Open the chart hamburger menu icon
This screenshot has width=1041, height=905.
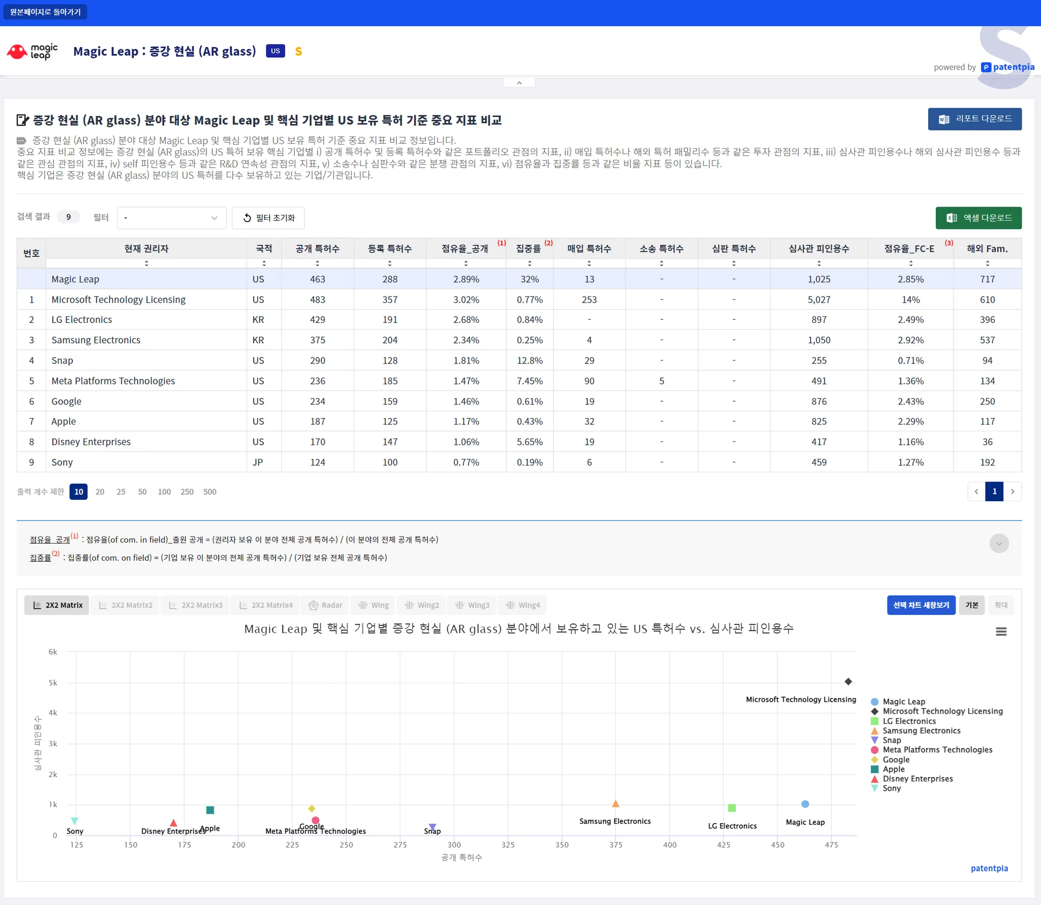(x=1001, y=631)
